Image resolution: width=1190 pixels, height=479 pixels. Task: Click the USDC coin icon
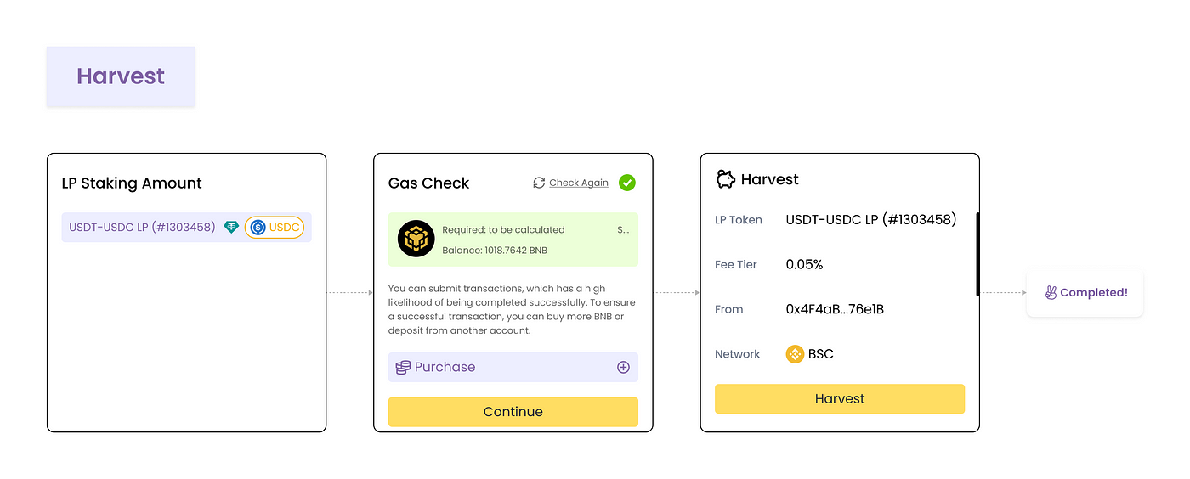point(258,228)
